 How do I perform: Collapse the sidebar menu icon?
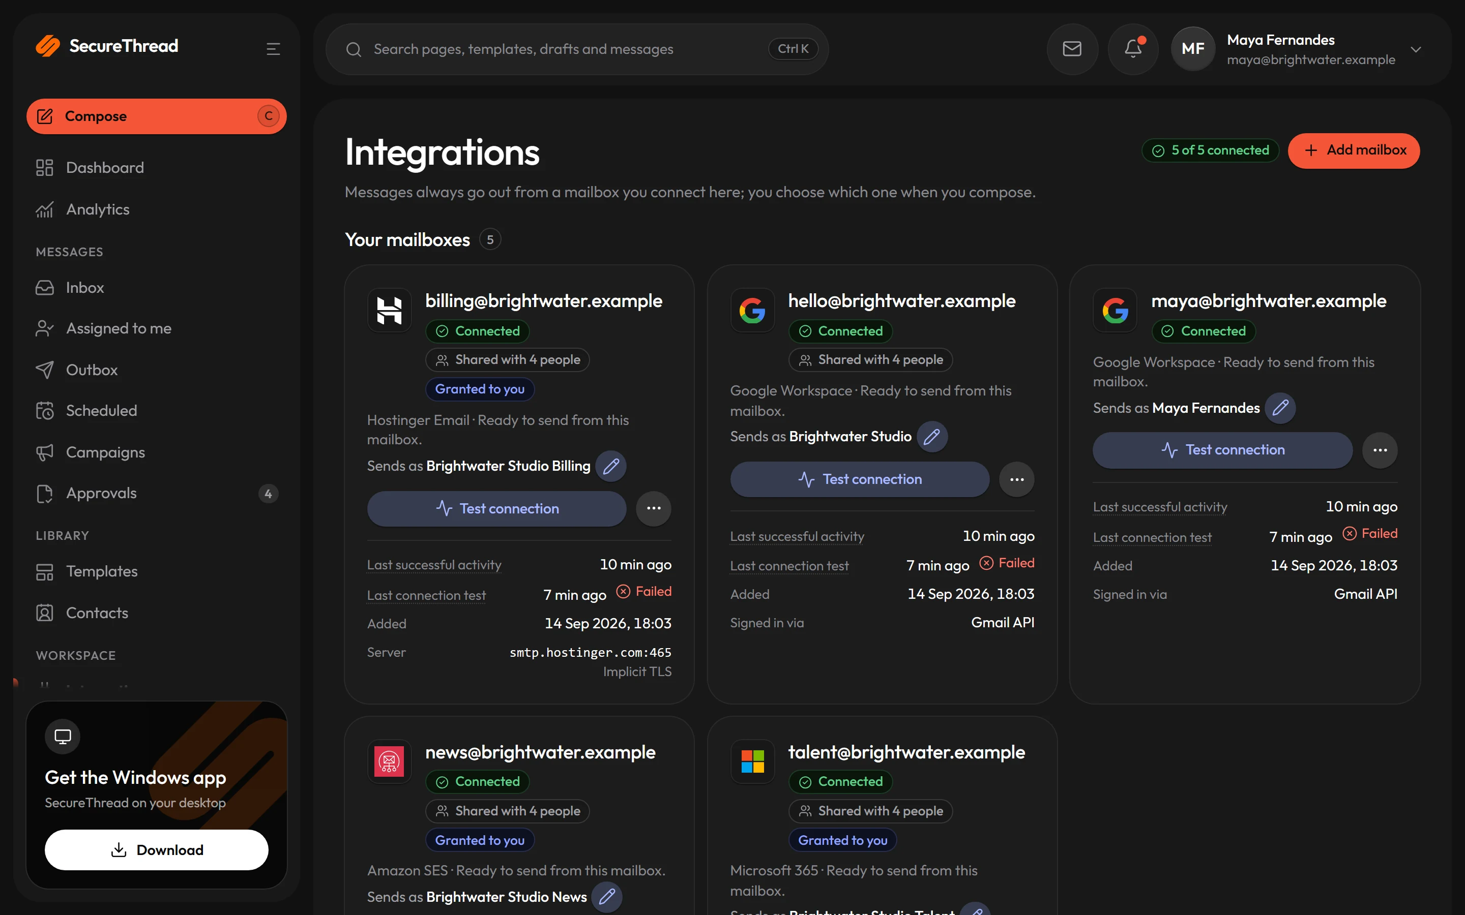pos(273,49)
